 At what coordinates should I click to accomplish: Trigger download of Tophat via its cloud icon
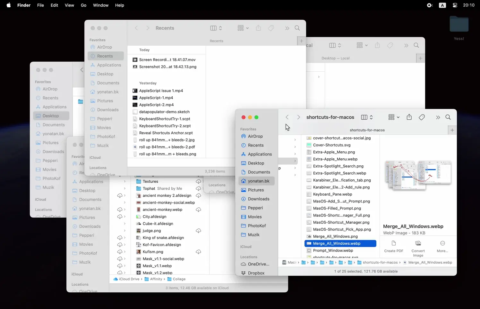click(199, 188)
